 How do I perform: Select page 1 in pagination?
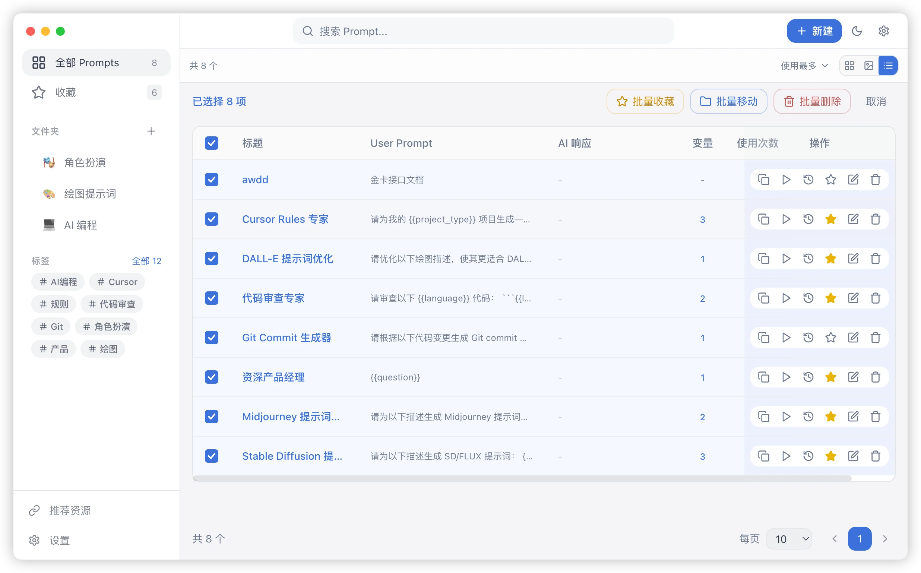pos(860,538)
